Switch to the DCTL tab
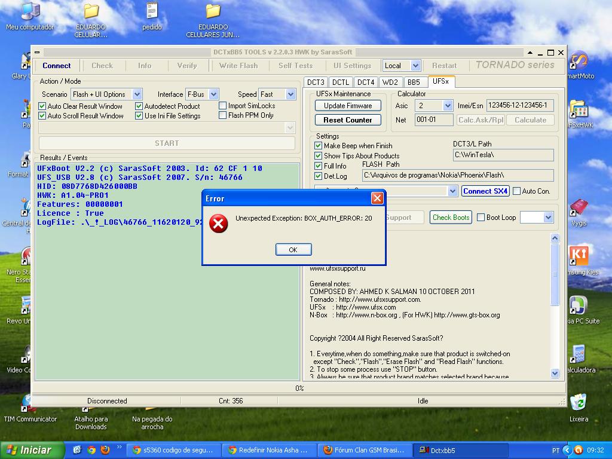The width and height of the screenshot is (612, 459). (x=341, y=82)
